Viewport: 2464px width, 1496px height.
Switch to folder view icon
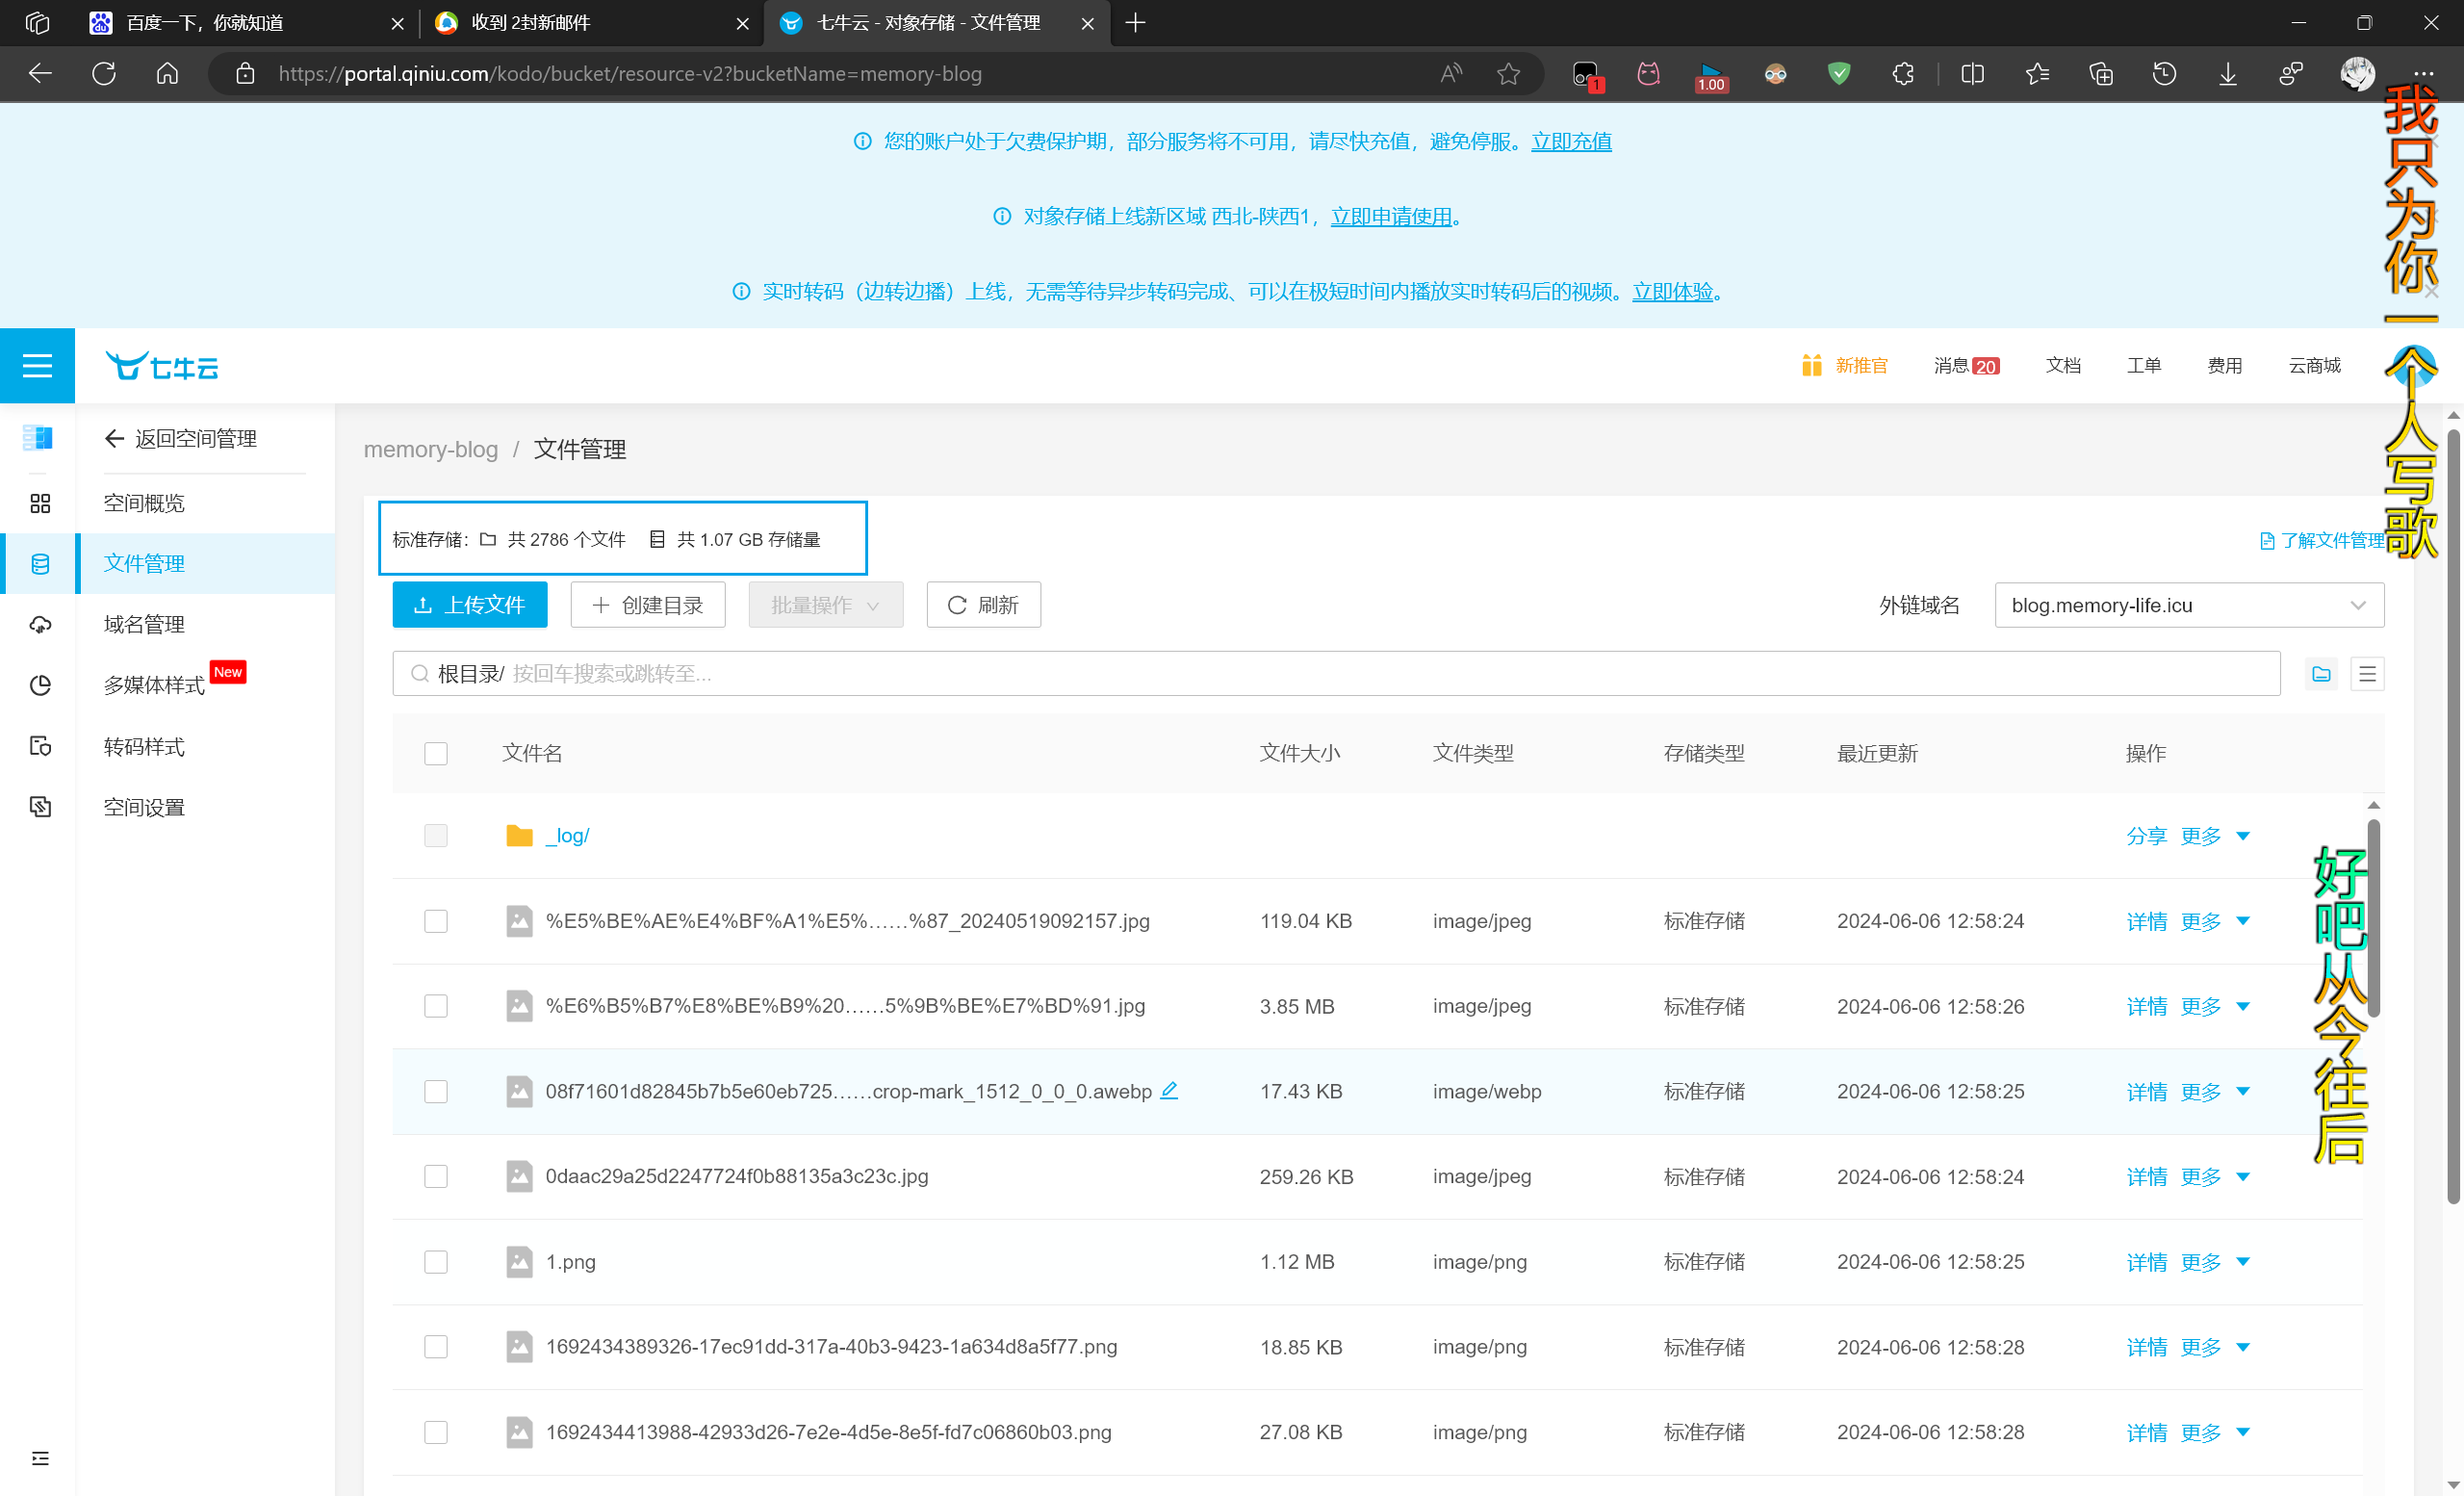(x=2321, y=674)
